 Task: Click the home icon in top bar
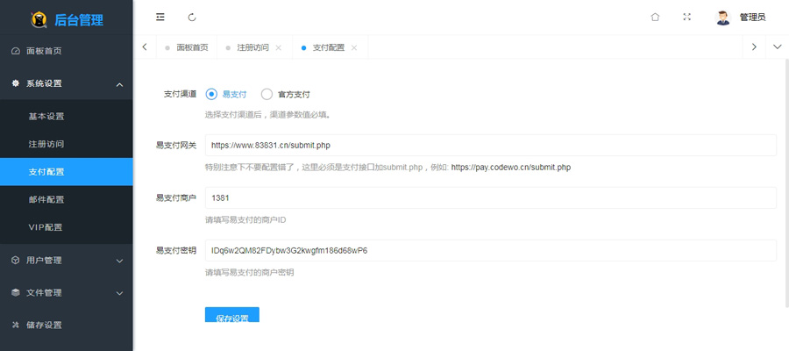coord(655,17)
